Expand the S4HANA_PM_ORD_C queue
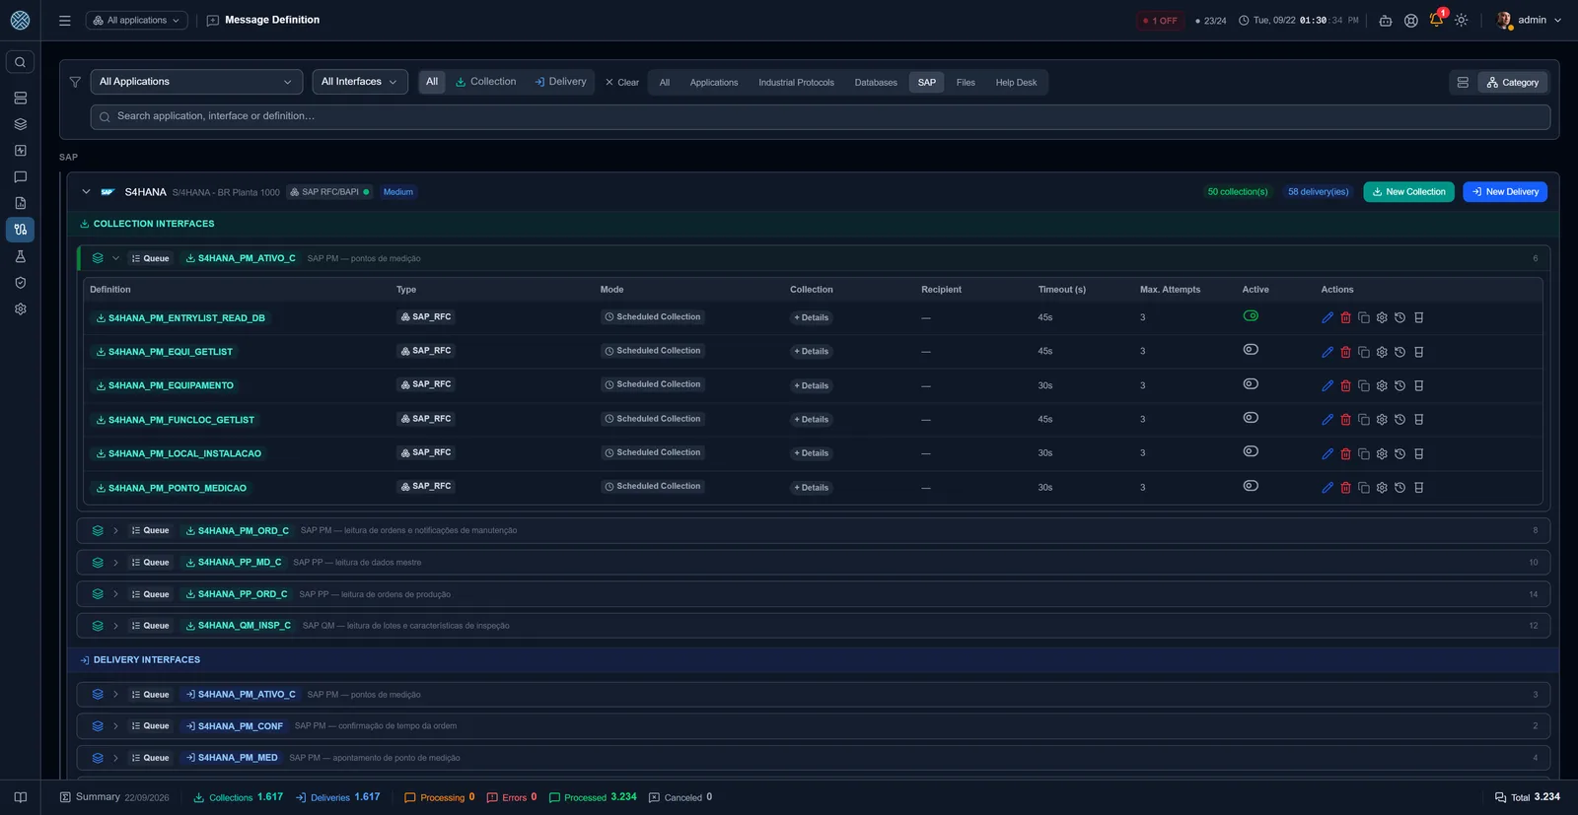Viewport: 1578px width, 815px height. (x=115, y=531)
